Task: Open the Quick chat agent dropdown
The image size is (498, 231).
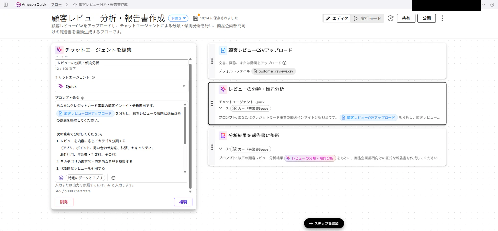Action: tap(122, 86)
